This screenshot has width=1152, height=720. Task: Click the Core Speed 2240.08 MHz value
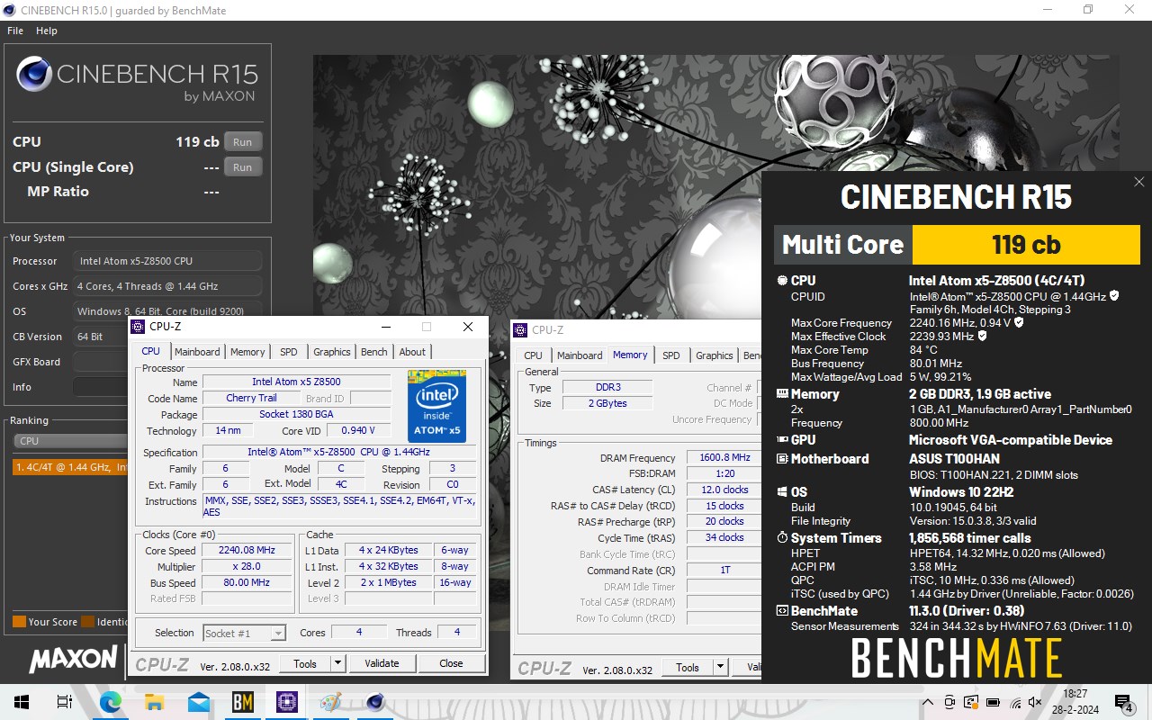click(247, 550)
